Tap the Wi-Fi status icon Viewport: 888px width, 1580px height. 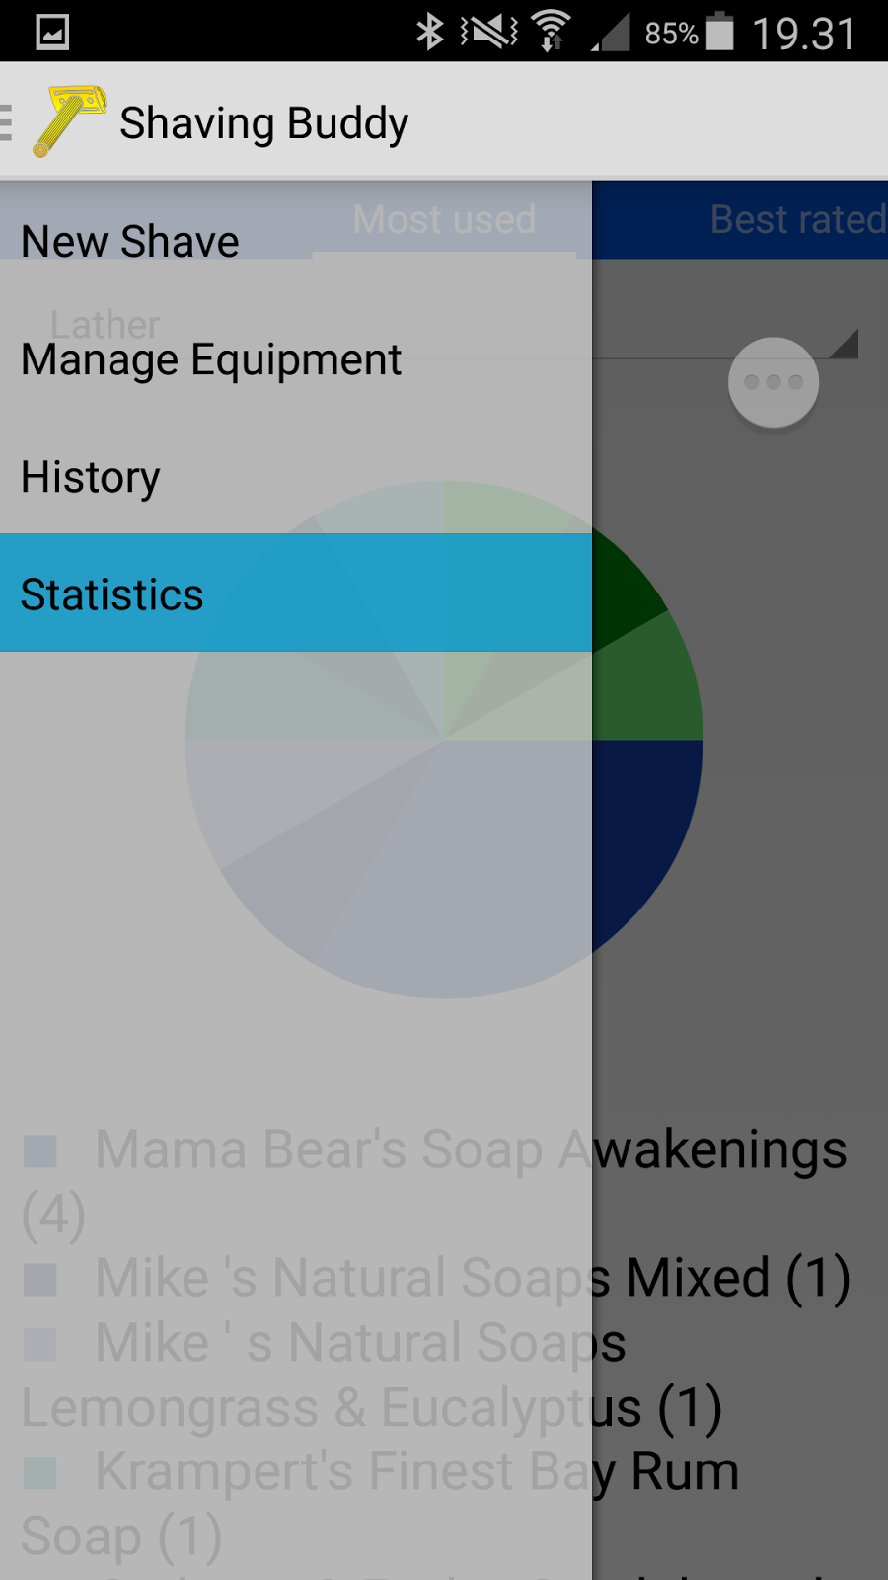552,32
